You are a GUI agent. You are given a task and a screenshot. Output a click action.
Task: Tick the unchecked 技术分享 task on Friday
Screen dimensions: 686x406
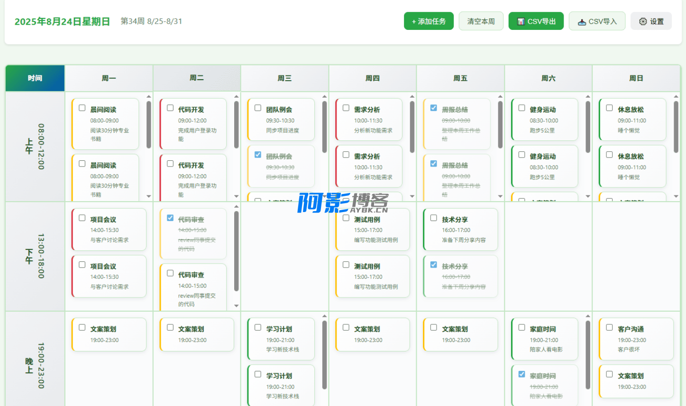[x=434, y=218]
